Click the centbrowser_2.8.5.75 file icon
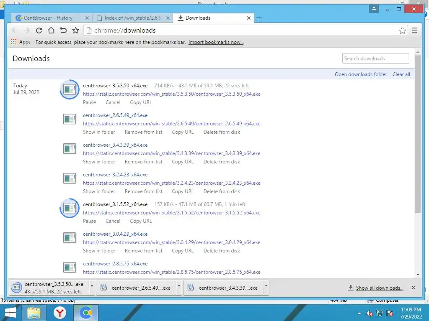Viewport: 429px width, 321px height. [x=70, y=267]
